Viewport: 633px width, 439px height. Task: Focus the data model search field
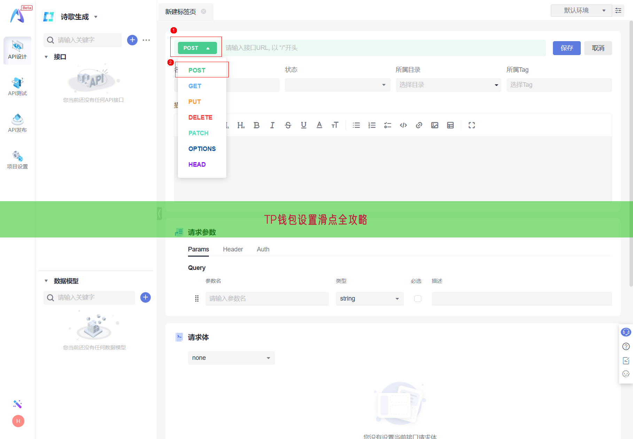coord(89,297)
